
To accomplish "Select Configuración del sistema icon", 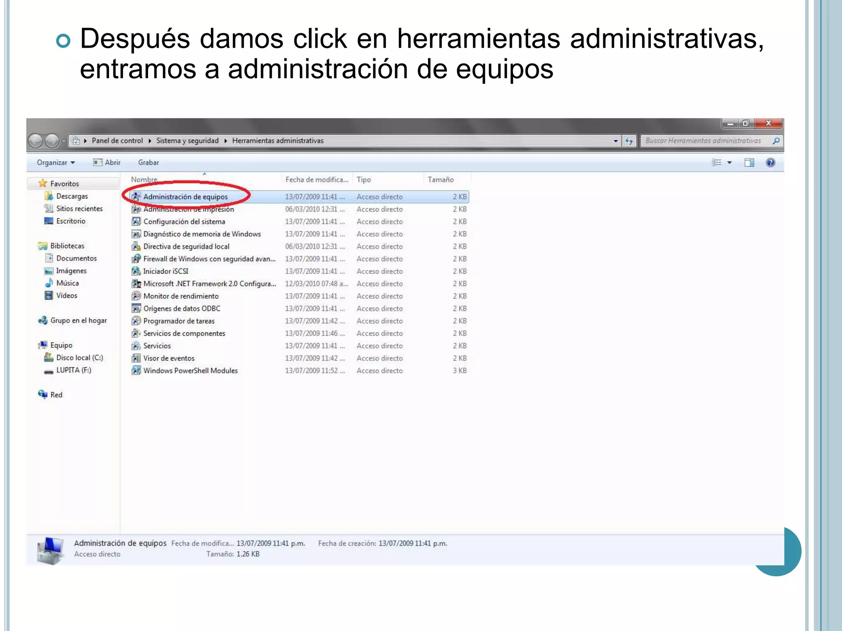I will [136, 221].
